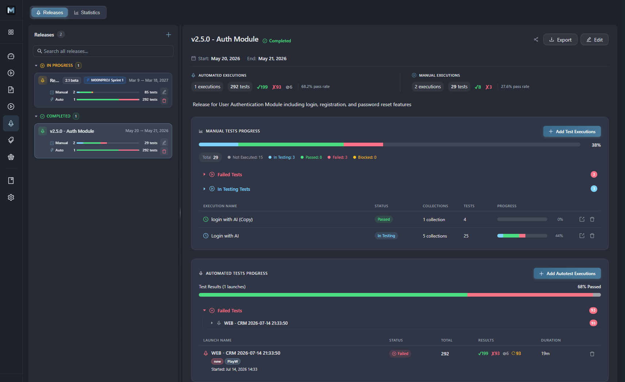Image resolution: width=625 pixels, height=382 pixels.
Task: Add a new release with plus icon
Action: point(169,35)
